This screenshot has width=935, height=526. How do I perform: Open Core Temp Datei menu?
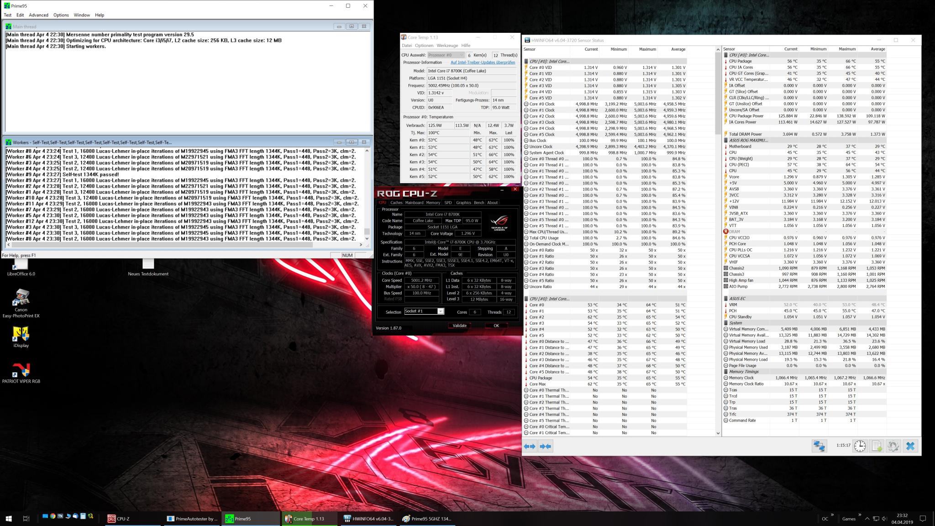tap(406, 46)
